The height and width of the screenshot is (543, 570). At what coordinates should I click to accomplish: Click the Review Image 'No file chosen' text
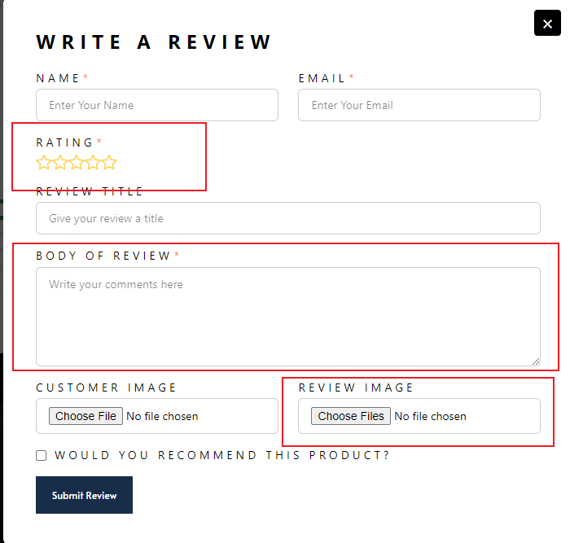pyautogui.click(x=430, y=416)
